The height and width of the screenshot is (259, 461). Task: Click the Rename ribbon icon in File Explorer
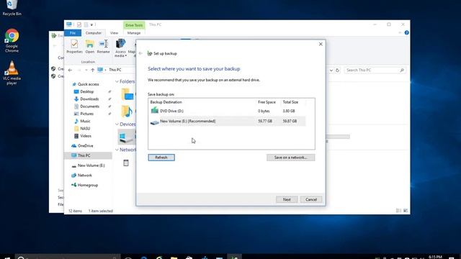(x=103, y=46)
